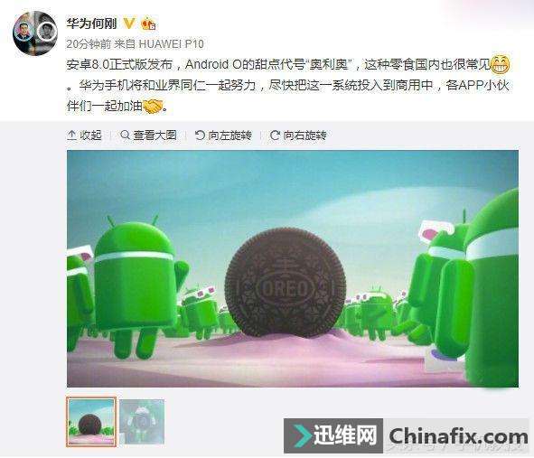
Task: Click the large Oreo Android image
Action: [x=293, y=268]
